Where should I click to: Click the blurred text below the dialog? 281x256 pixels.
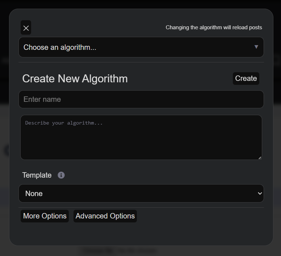tap(120, 251)
